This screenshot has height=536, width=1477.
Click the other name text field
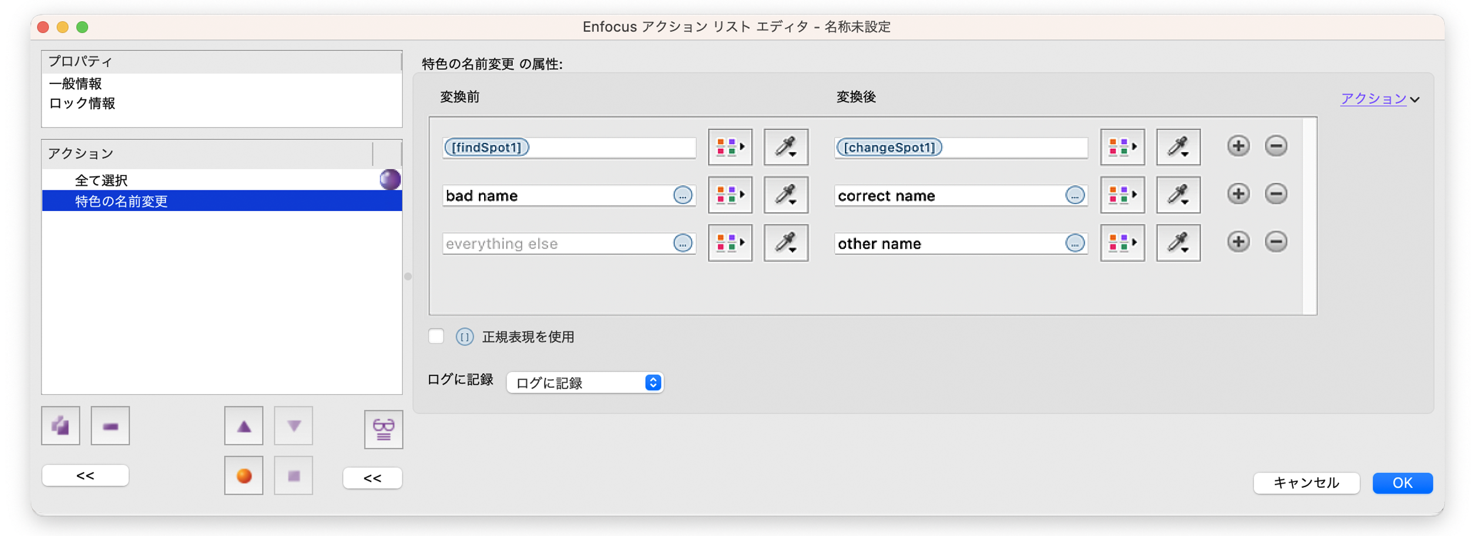pyautogui.click(x=961, y=243)
